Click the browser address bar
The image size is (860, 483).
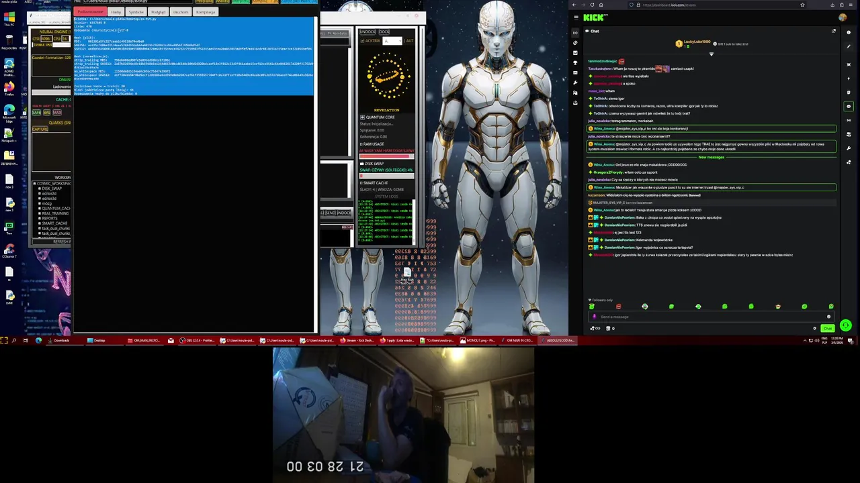[716, 5]
